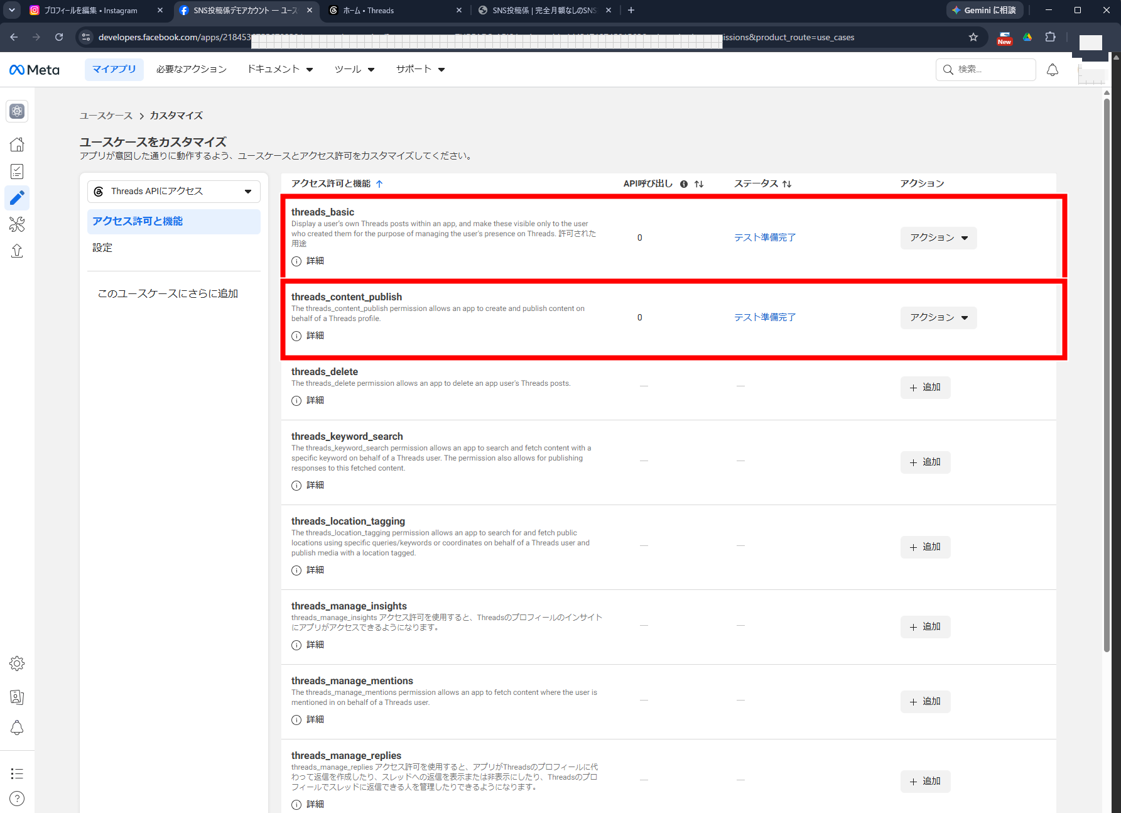The image size is (1121, 813).
Task: Click the info icon beside API呼び出し
Action: (684, 184)
